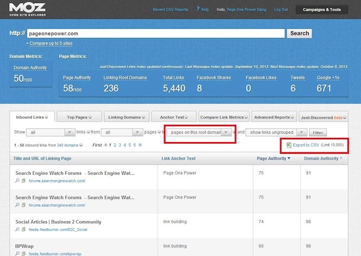Go to results page 2
This screenshot has width=361, height=256.
[x=115, y=145]
